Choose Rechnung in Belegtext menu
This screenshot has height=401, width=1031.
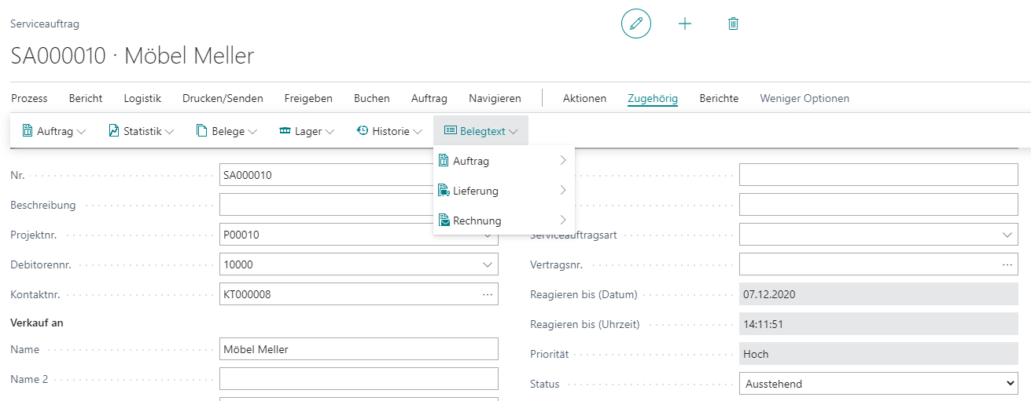pos(504,221)
